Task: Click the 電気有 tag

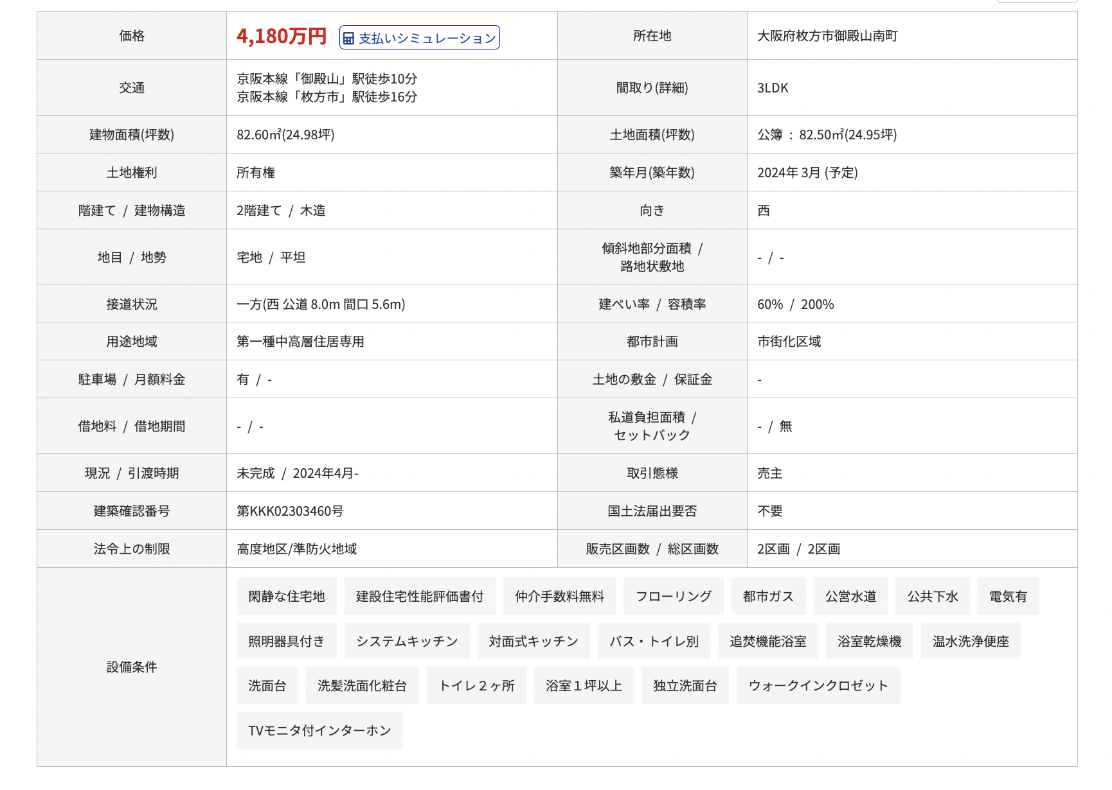Action: click(1008, 596)
